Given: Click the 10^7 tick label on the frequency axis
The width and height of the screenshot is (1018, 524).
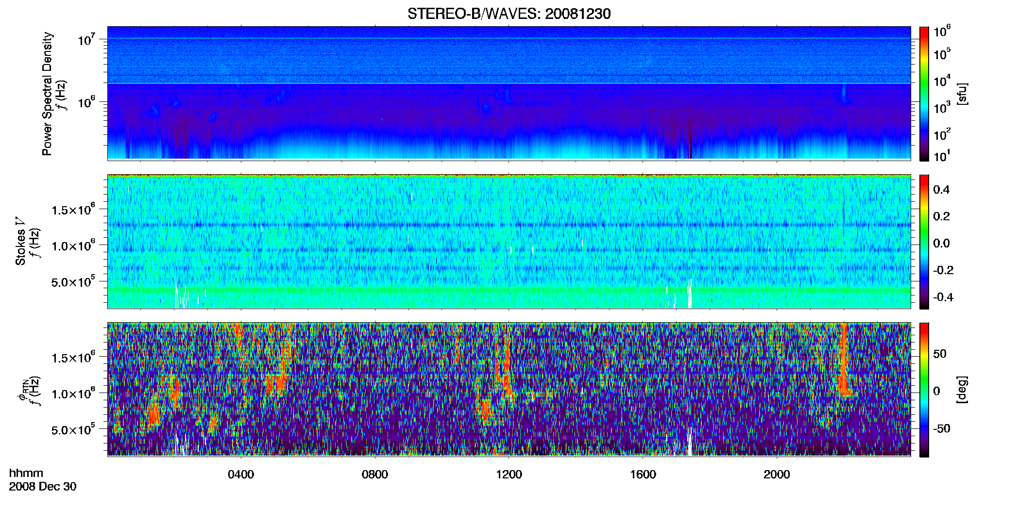Looking at the screenshot, I should (x=86, y=40).
